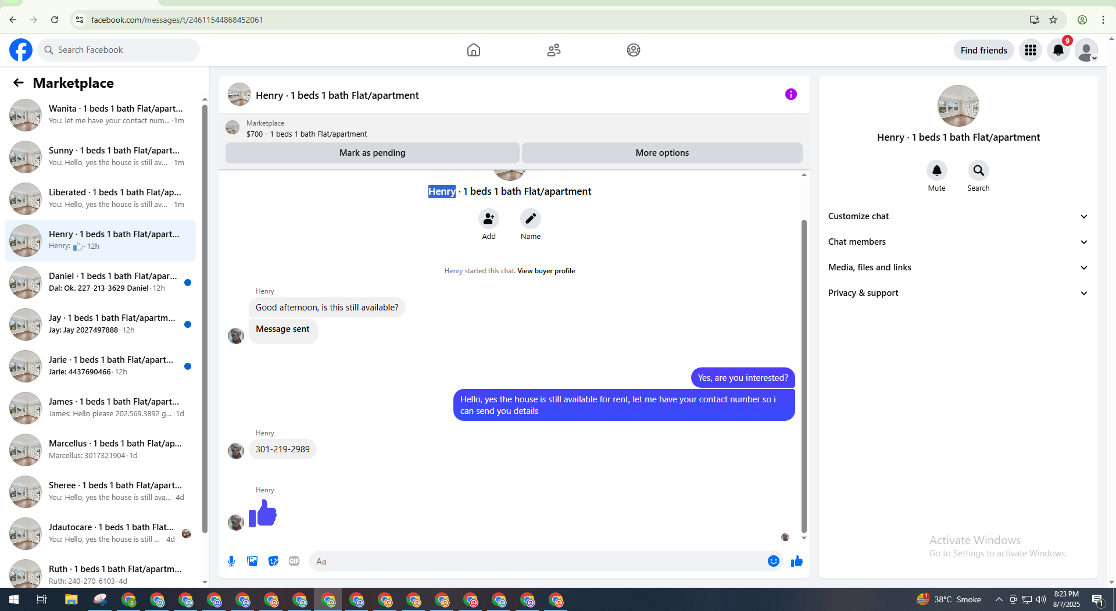
Task: Open volume control in system tray
Action: [x=1041, y=599]
